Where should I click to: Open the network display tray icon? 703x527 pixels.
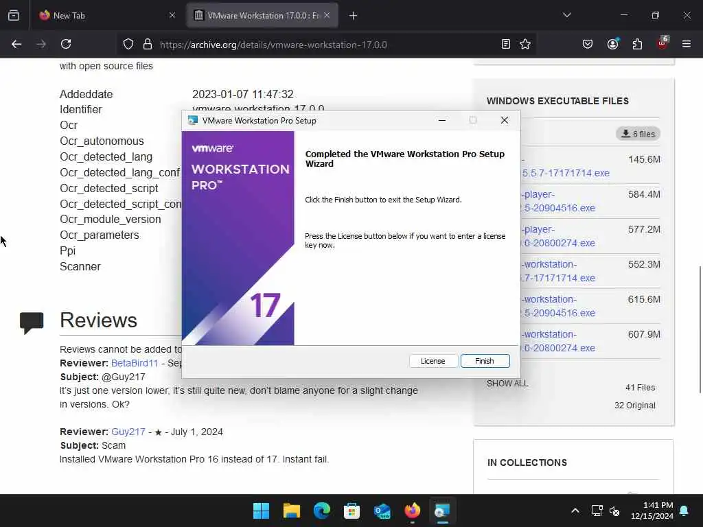(x=597, y=511)
